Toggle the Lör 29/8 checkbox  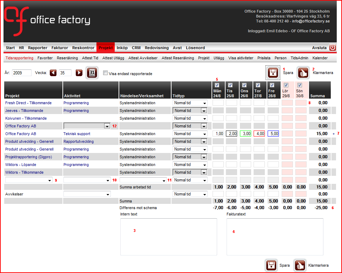pos(286,85)
